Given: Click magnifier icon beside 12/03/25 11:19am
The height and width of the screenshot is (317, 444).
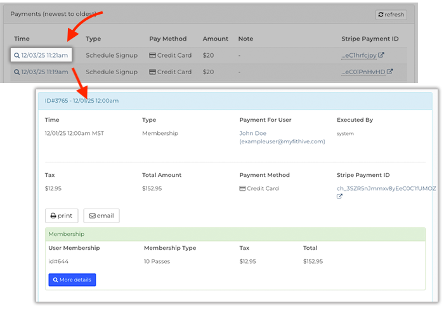Looking at the screenshot, I should tap(17, 72).
